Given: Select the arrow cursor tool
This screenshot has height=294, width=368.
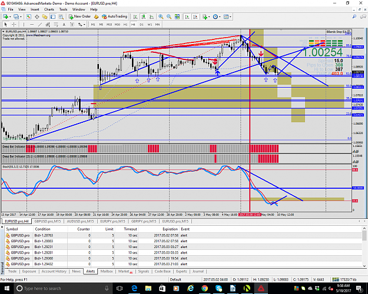Looking at the screenshot, I should point(6,24).
